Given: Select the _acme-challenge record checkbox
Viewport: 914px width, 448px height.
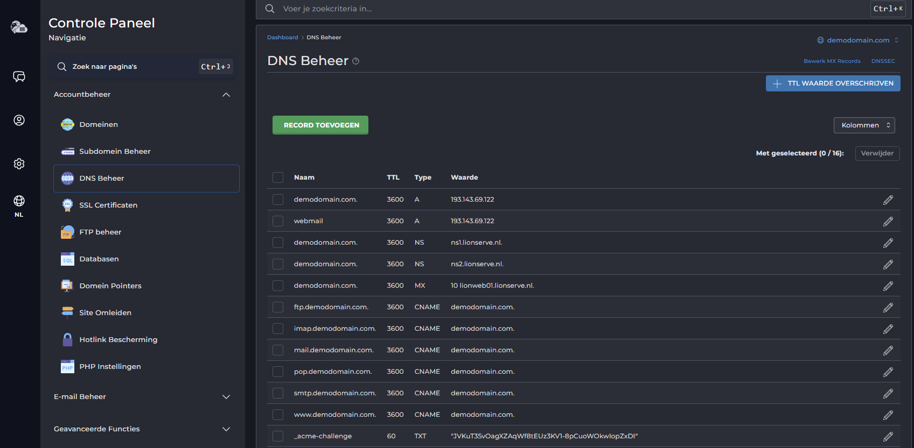Looking at the screenshot, I should (278, 436).
